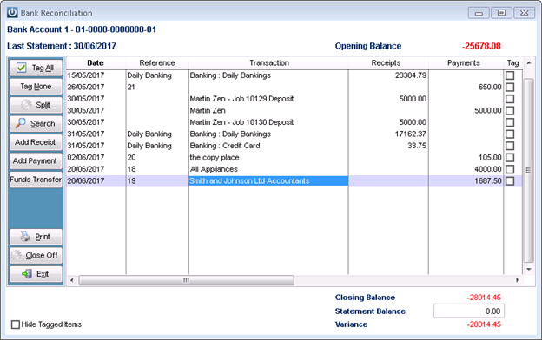Click the Tag All button

coord(36,68)
